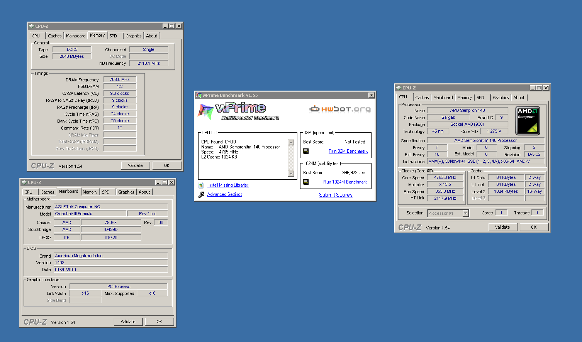Switch to Mainboard tab in CPU window
The height and width of the screenshot is (342, 582).
click(x=443, y=98)
